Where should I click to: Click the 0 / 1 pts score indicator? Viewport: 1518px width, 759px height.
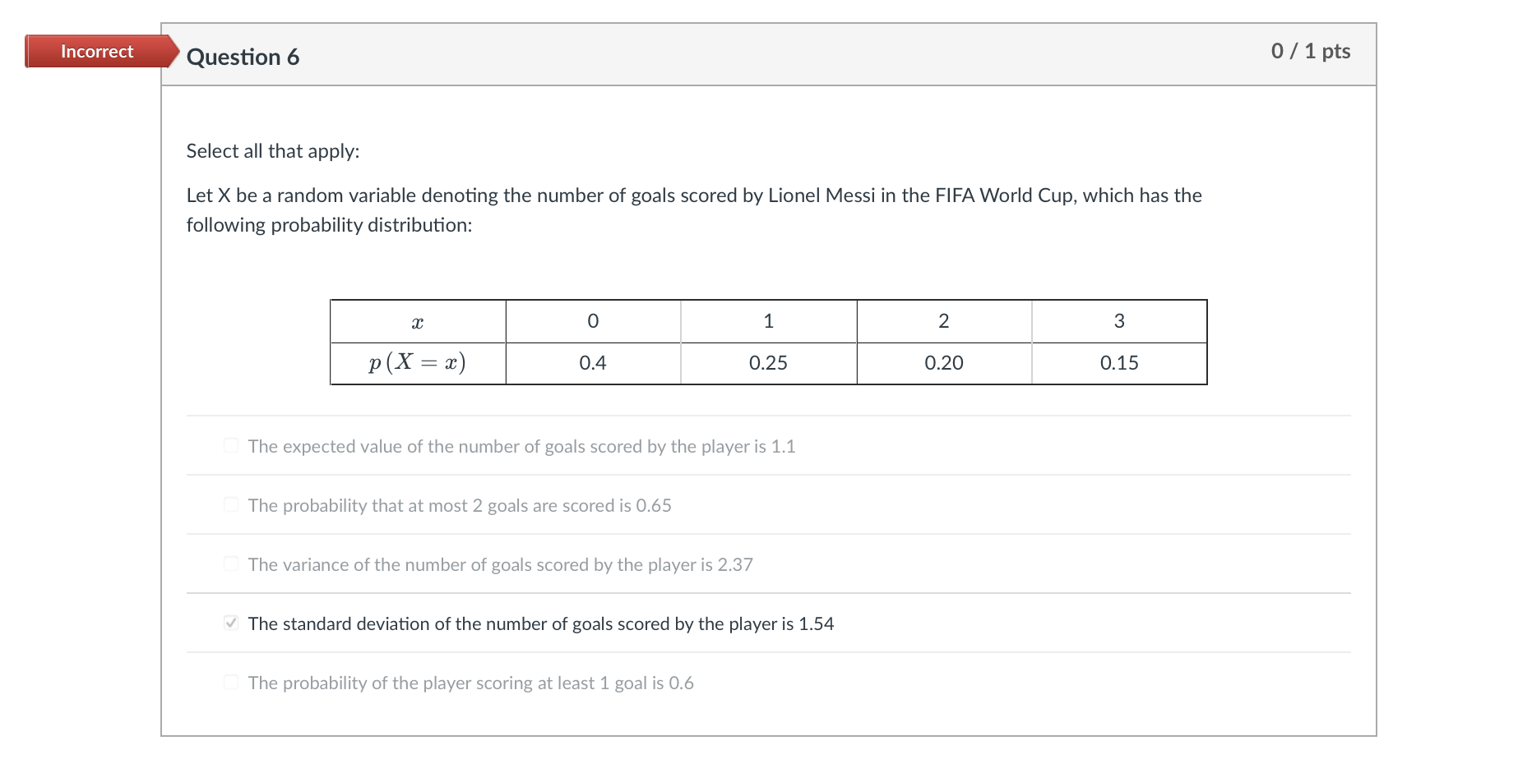coord(1310,51)
